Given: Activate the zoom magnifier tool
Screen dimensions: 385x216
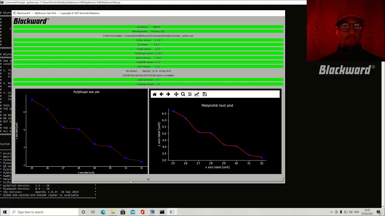Looking at the screenshot, I should point(183,94).
